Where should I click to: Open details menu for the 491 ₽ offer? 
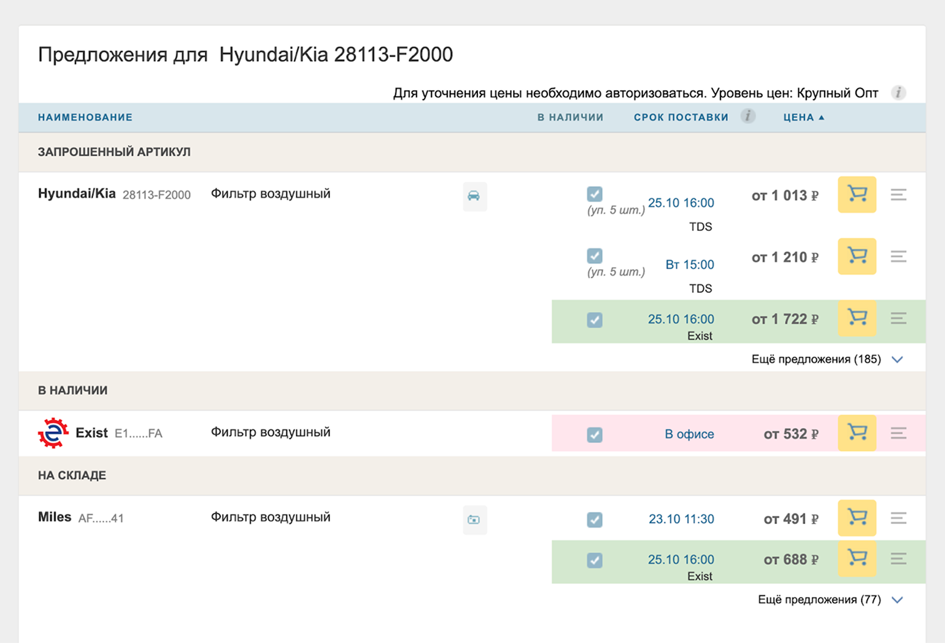[898, 518]
